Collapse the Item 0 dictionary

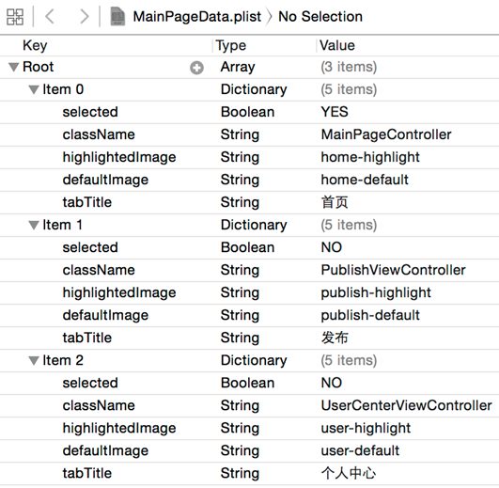34,89
